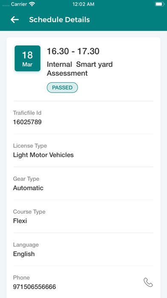
Task: Select the Automatic gear type value
Action: point(28,188)
